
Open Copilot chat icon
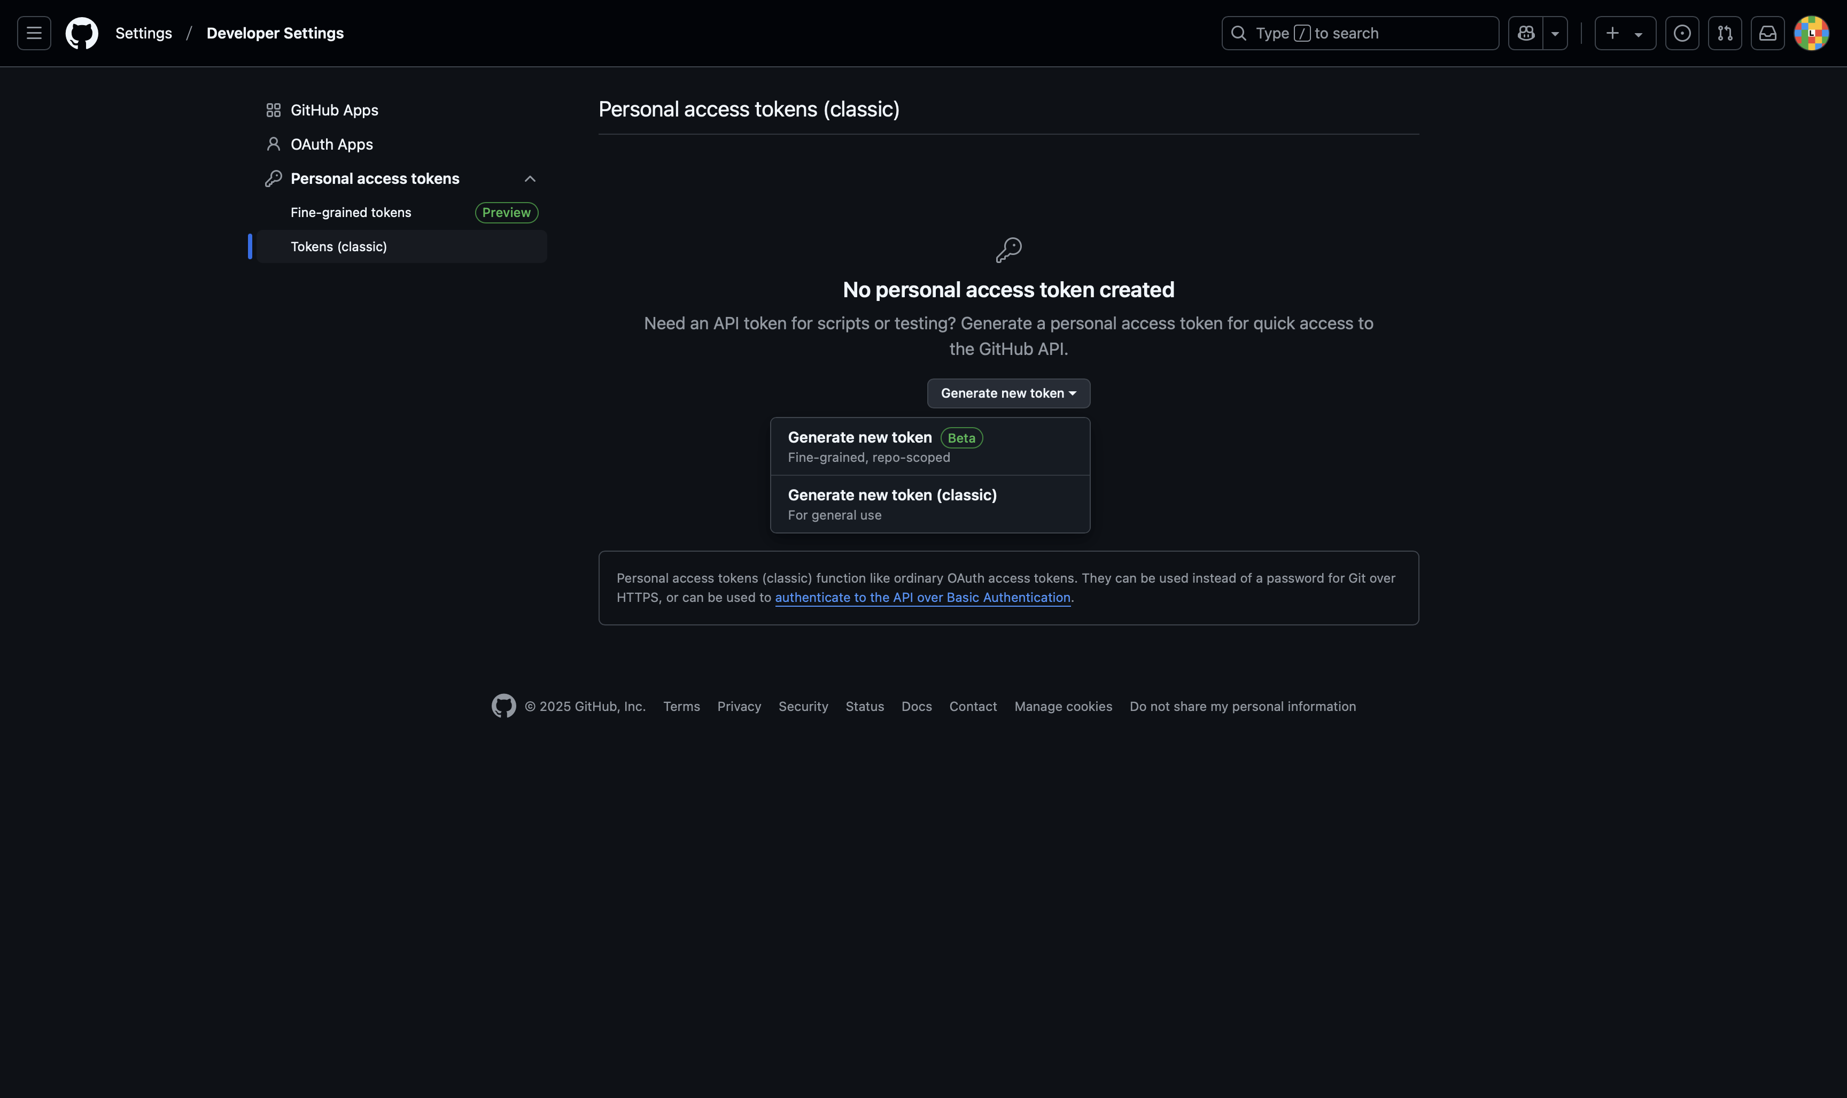coord(1525,33)
